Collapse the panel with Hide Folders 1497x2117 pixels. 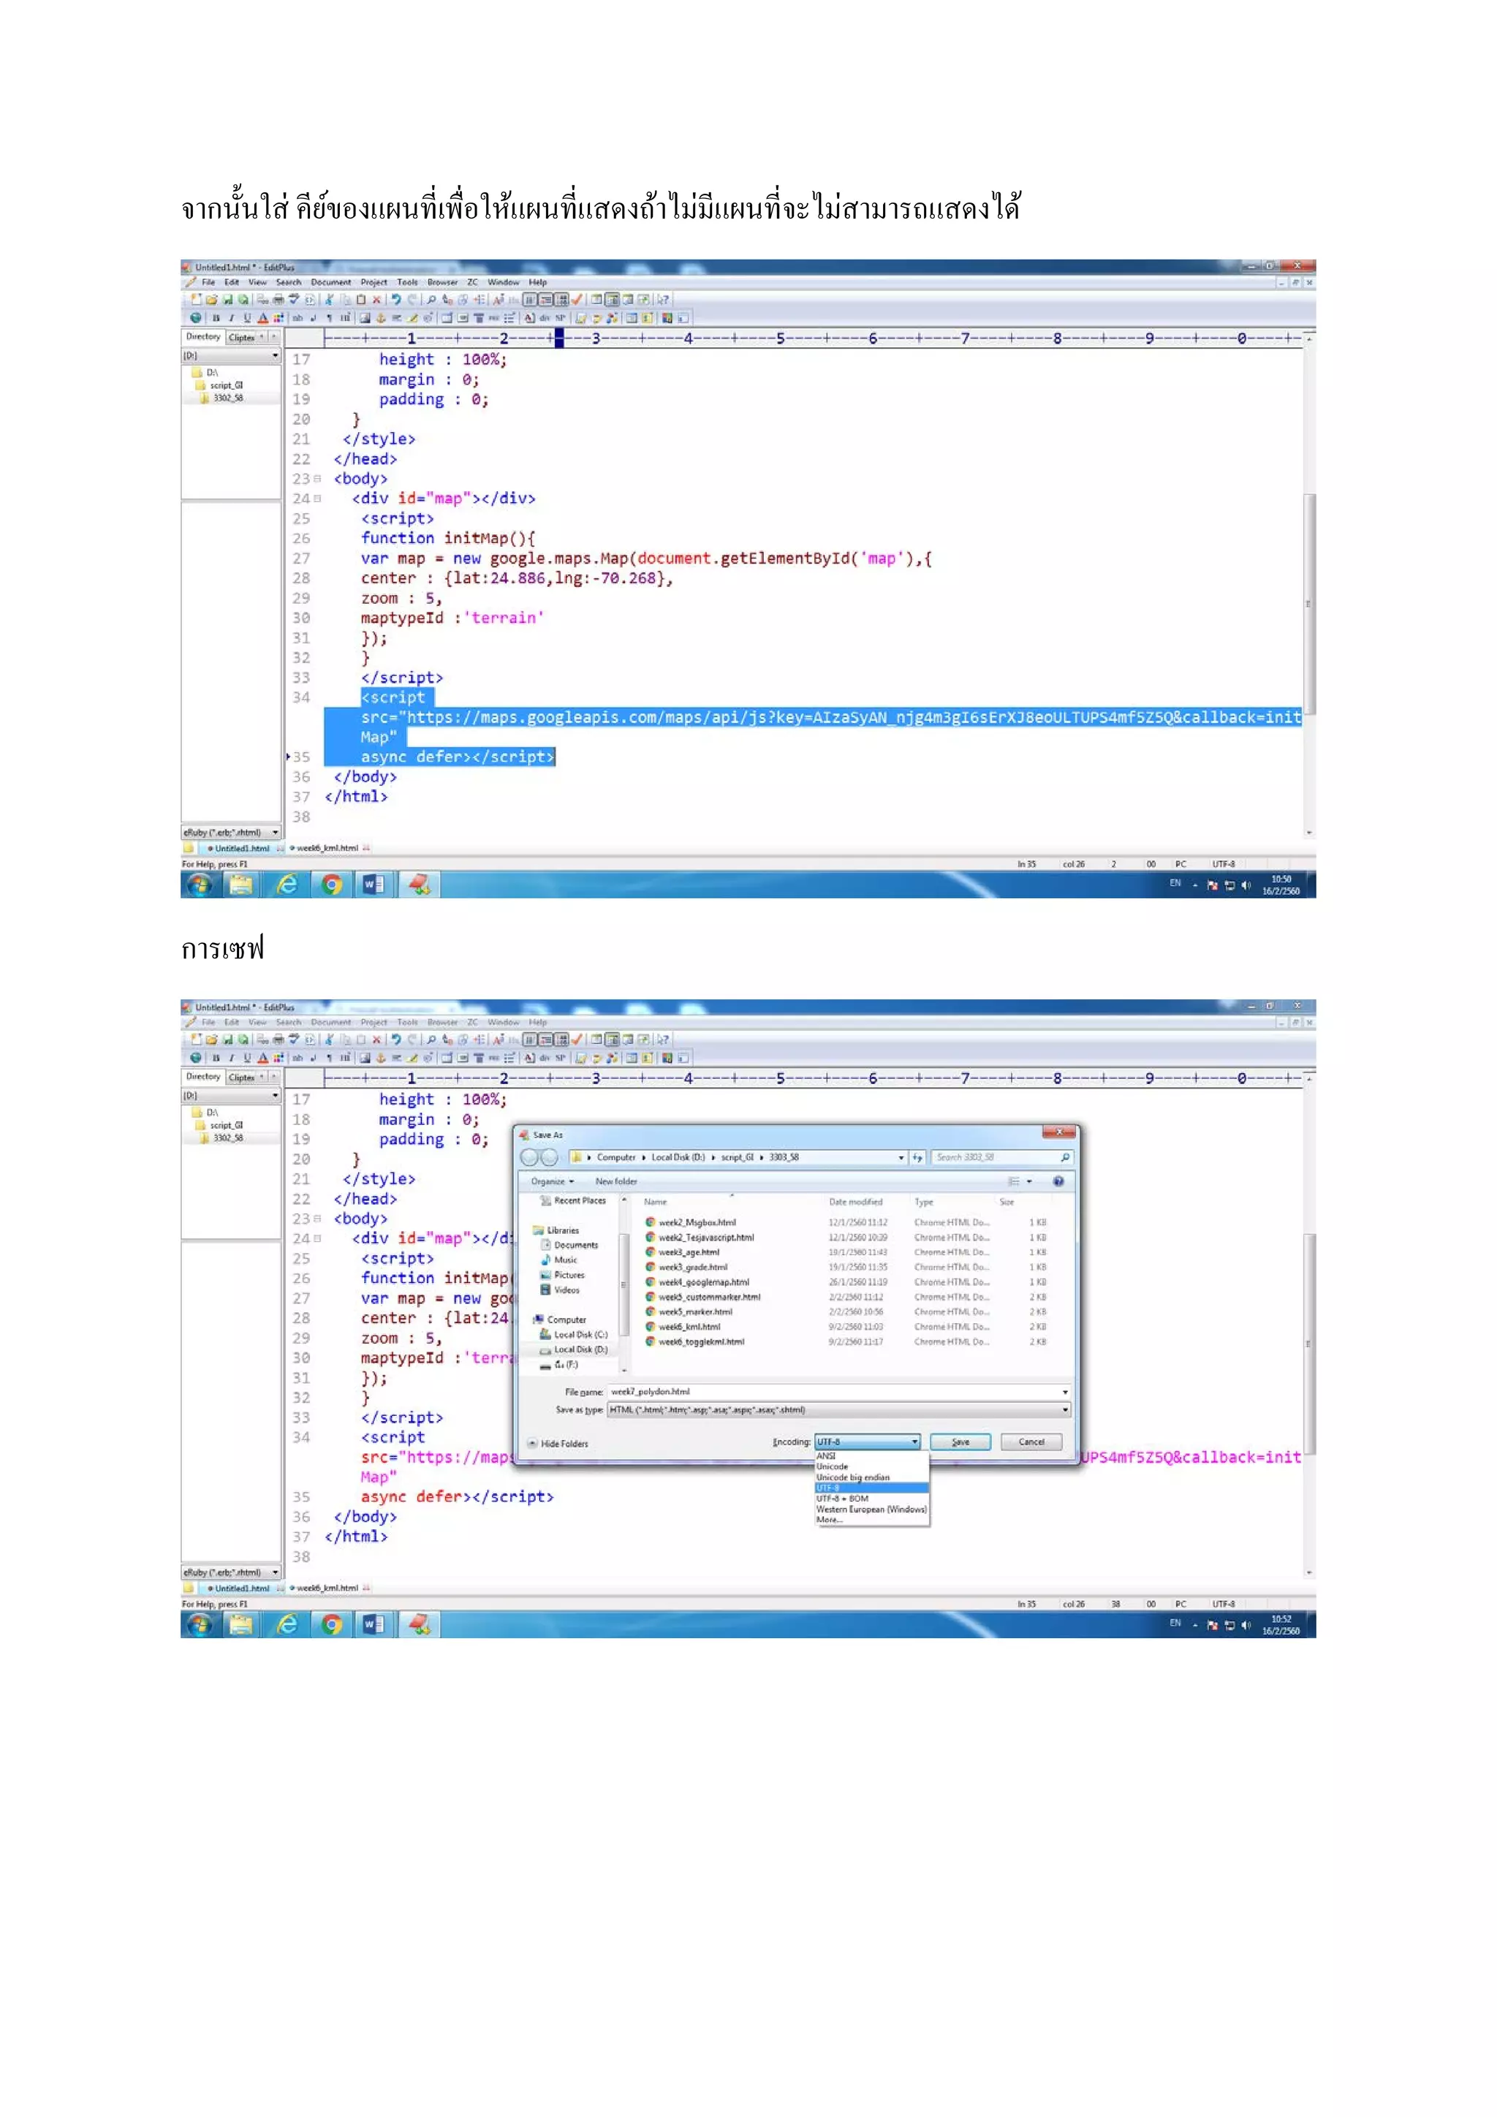(558, 1443)
